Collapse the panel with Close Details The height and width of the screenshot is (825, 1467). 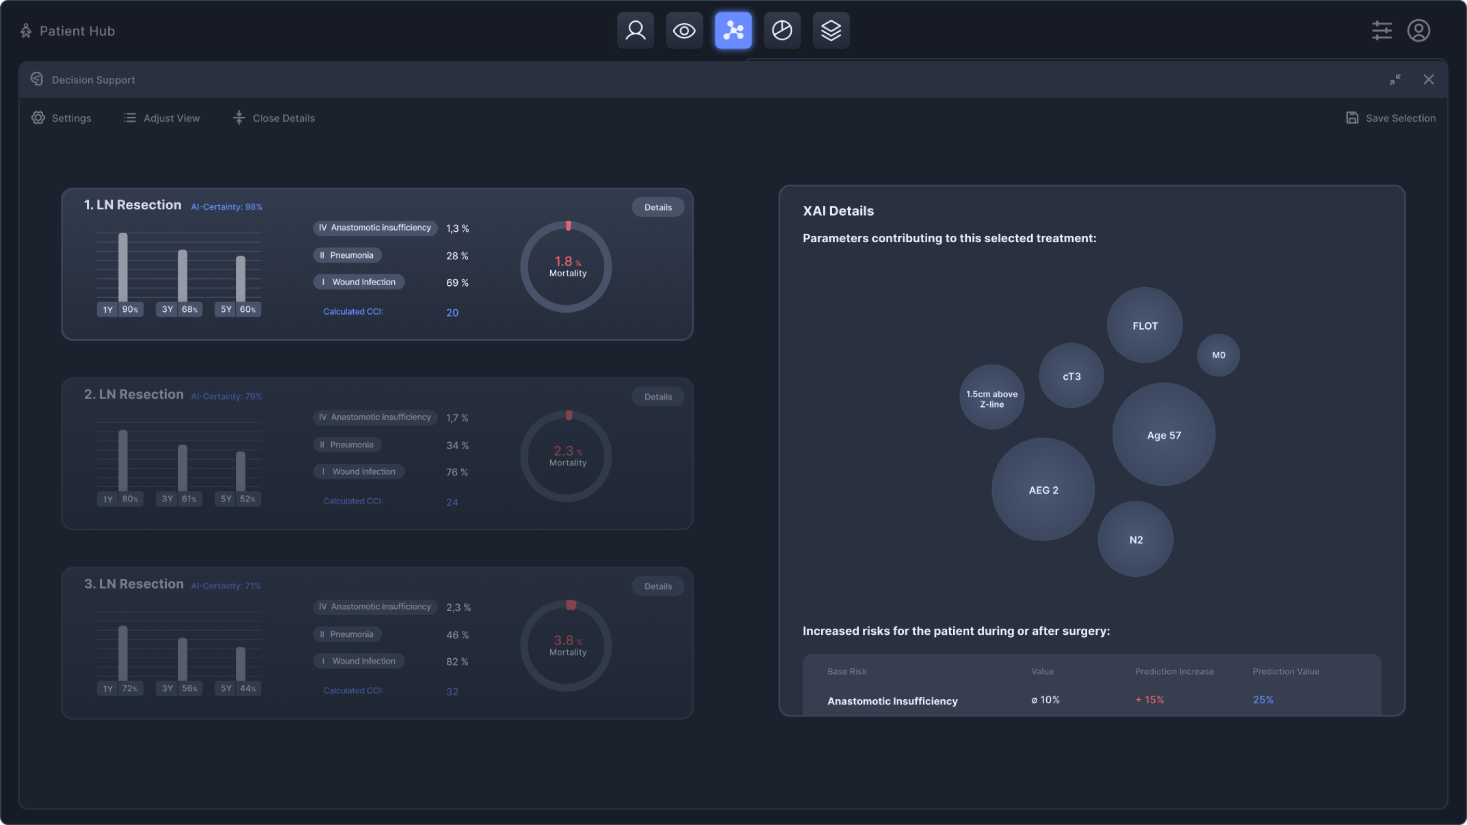(x=274, y=118)
